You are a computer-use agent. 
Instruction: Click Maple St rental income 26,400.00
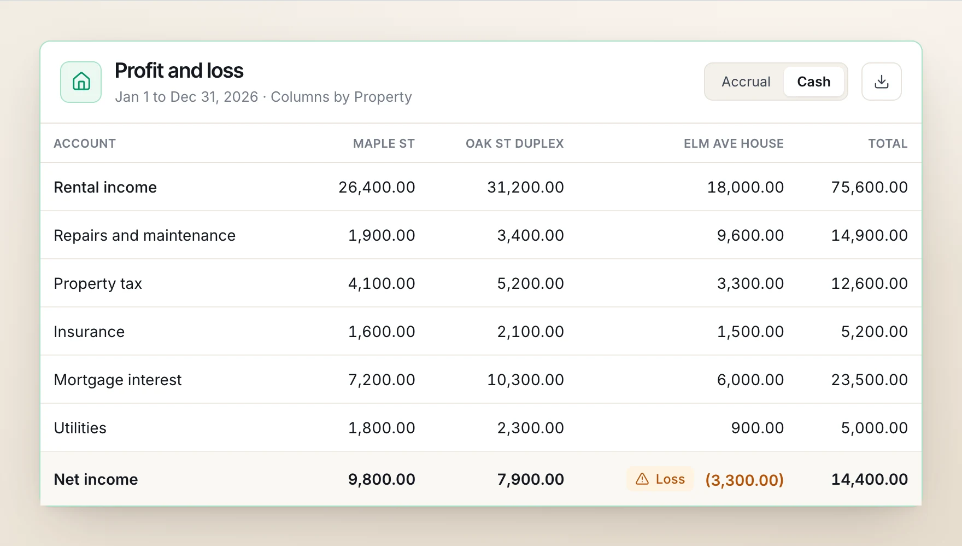[x=377, y=187]
